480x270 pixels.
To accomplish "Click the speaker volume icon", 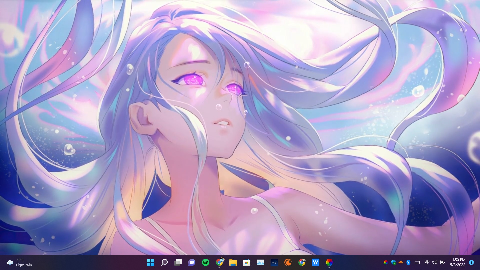I will pos(435,262).
